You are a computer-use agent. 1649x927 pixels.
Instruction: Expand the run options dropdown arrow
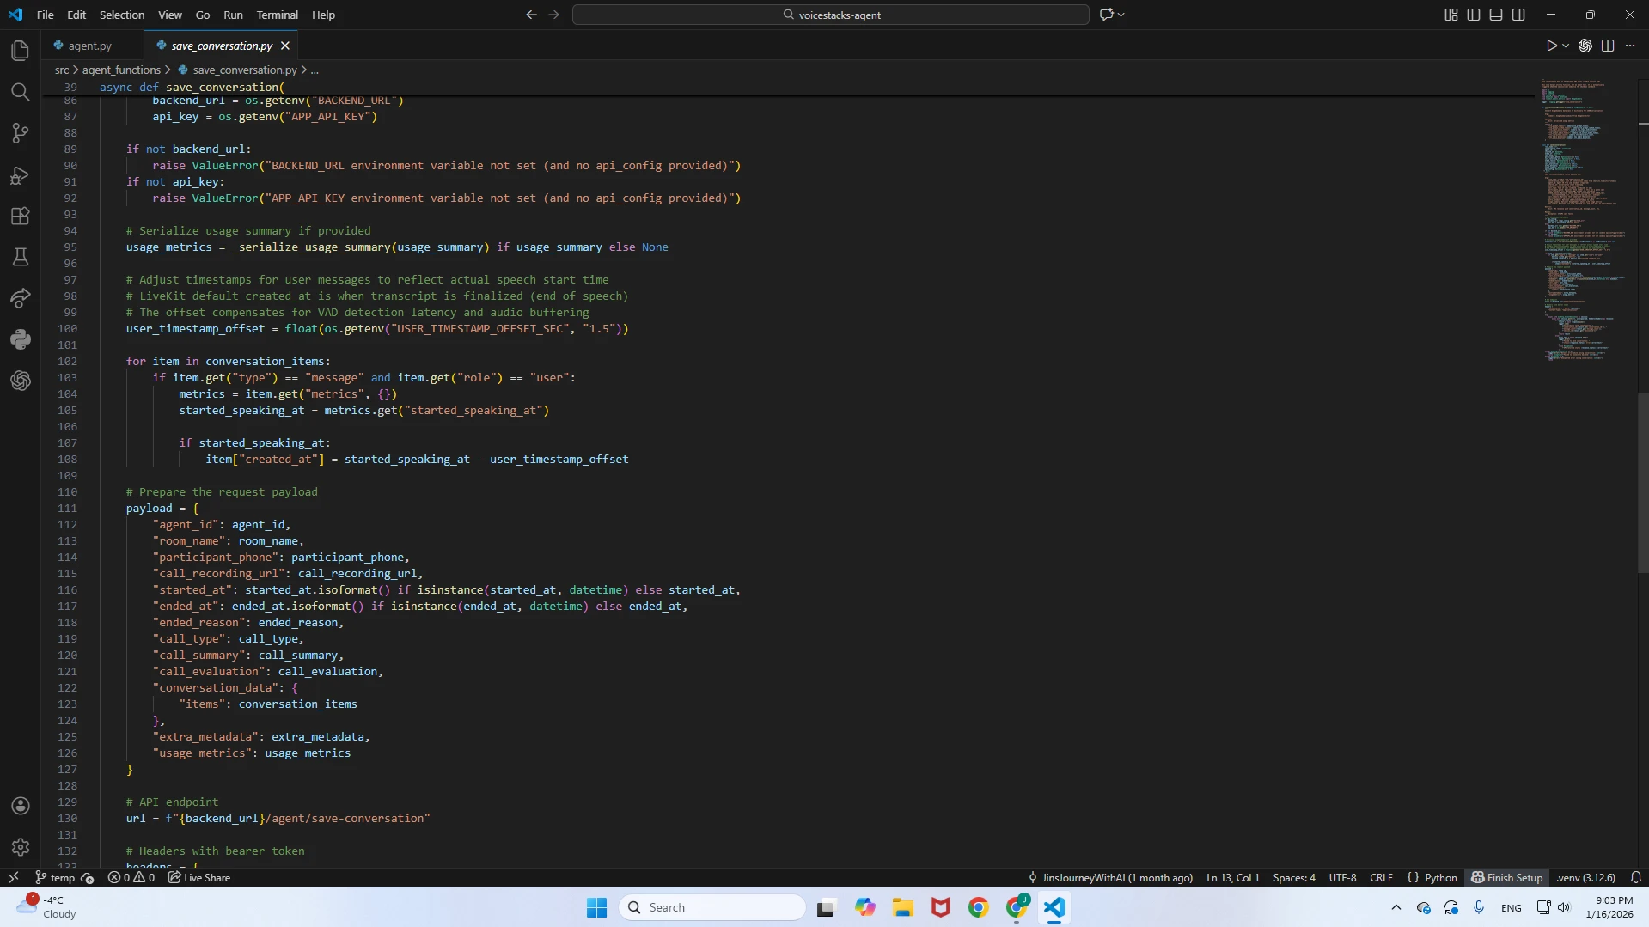coord(1566,46)
